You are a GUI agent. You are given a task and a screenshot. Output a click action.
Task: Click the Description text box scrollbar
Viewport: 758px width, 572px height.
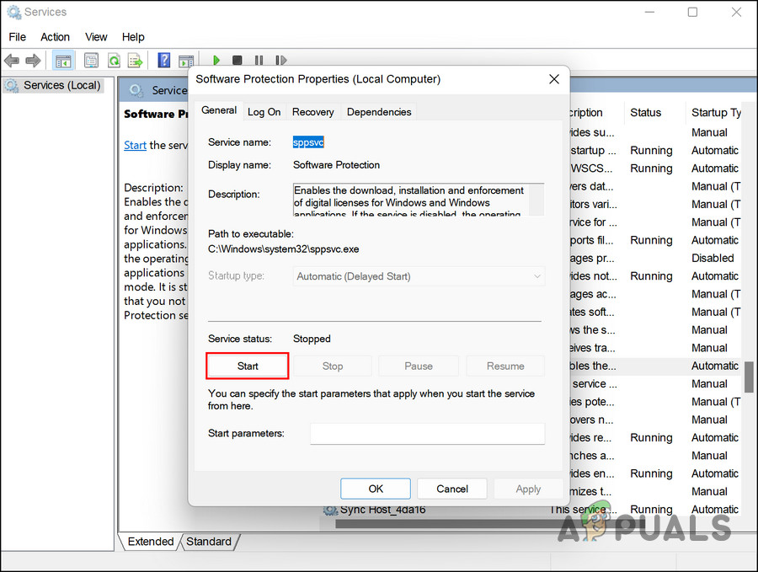tap(536, 199)
